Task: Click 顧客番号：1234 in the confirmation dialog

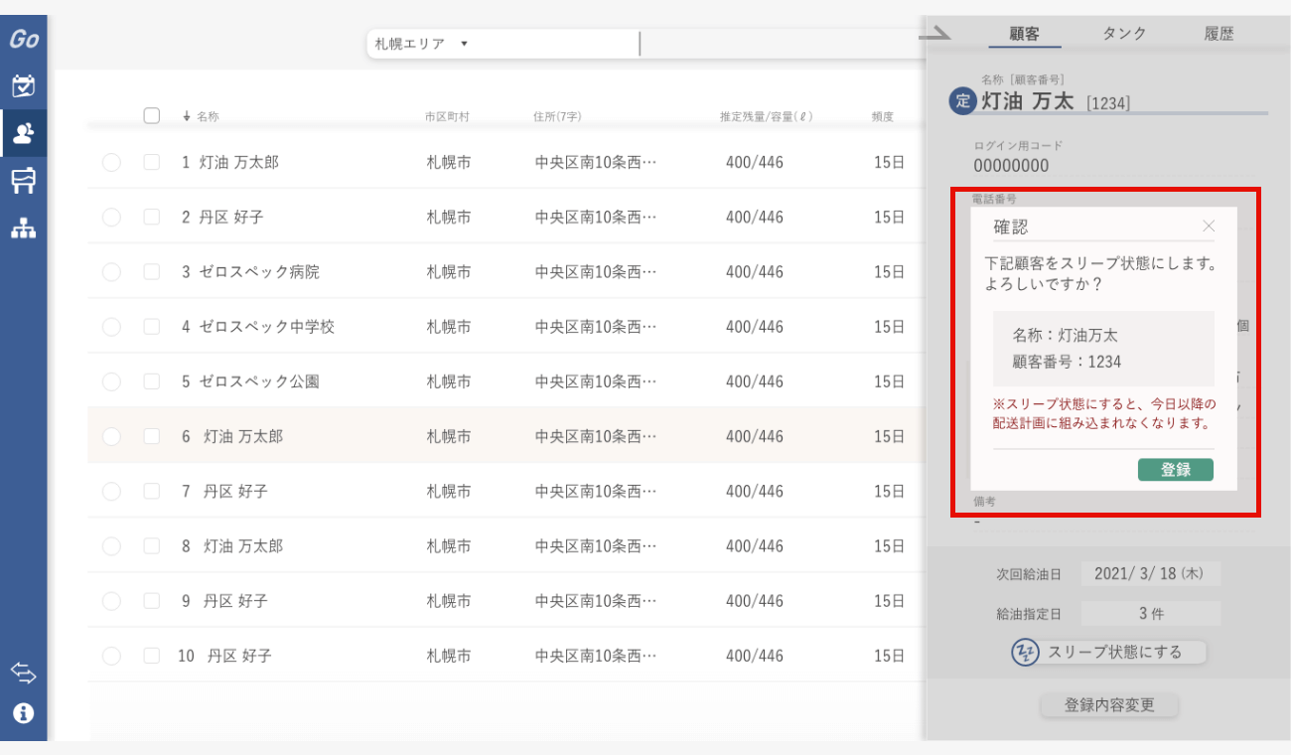Action: pyautogui.click(x=1067, y=362)
